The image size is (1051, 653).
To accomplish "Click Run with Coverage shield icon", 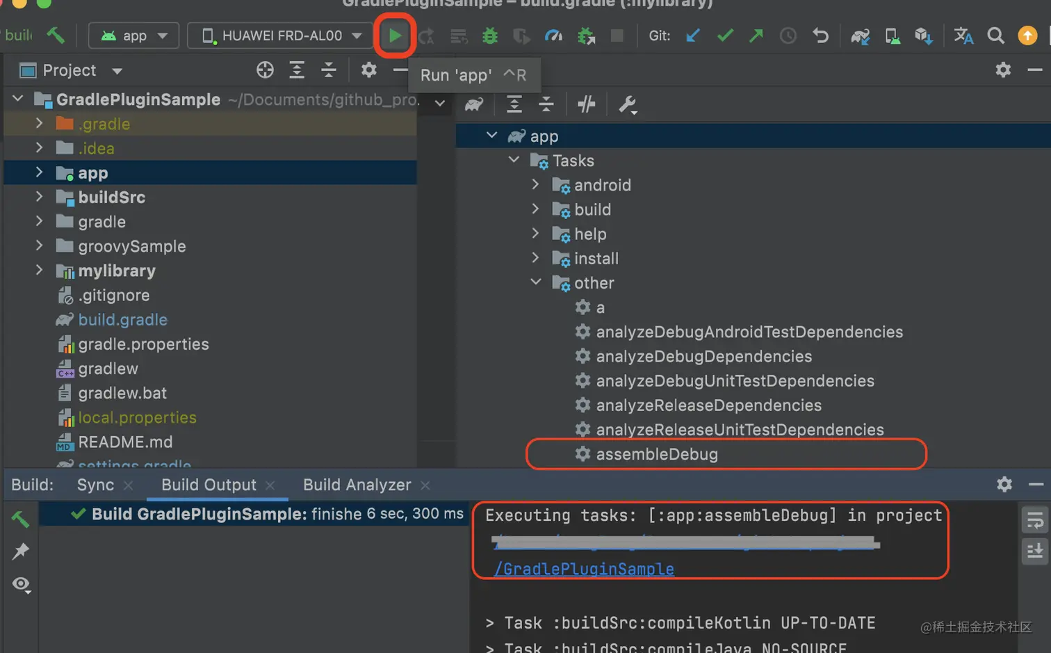I will click(521, 35).
